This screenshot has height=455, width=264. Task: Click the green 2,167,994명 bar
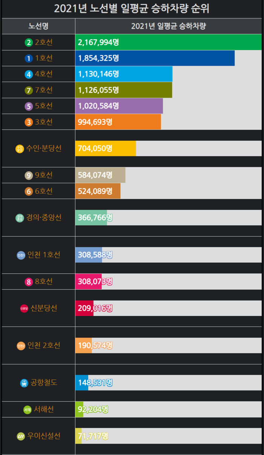click(168, 42)
